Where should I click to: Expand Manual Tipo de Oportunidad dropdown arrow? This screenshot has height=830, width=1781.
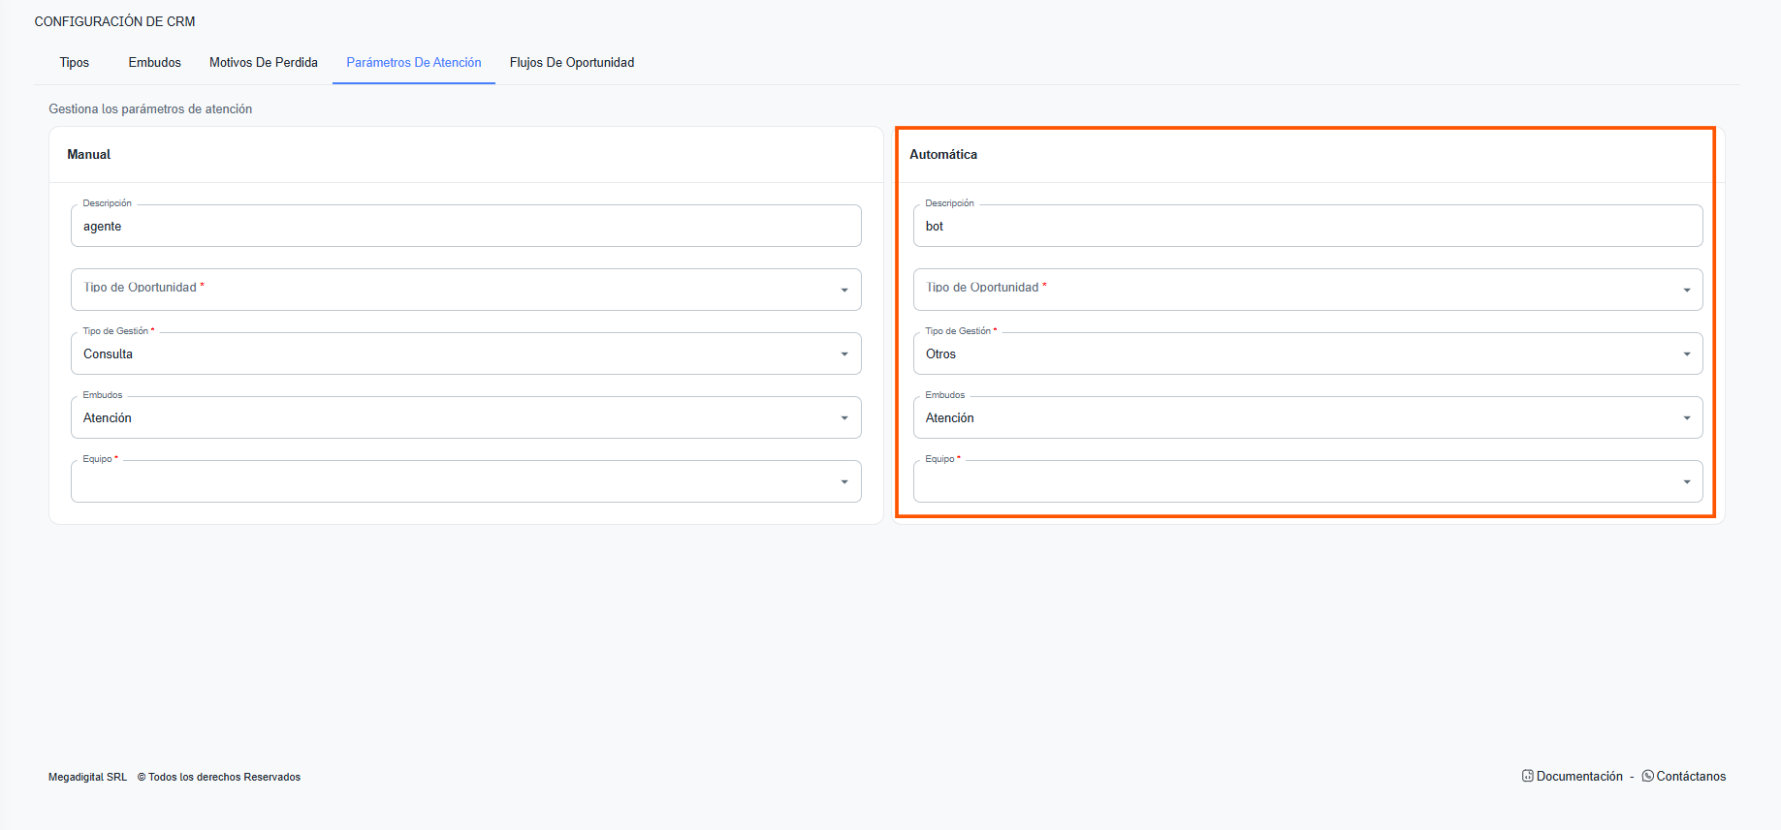point(843,291)
